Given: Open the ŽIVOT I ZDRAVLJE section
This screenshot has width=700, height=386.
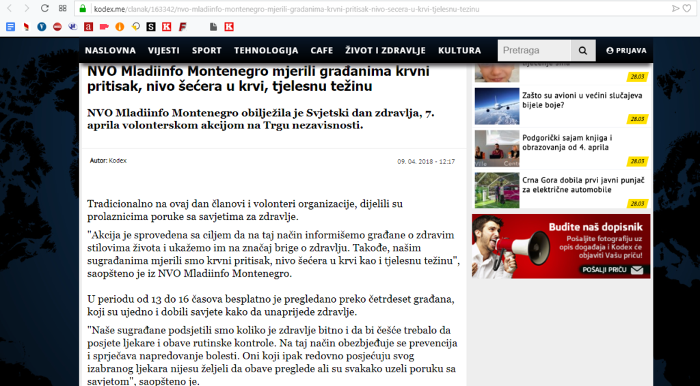Looking at the screenshot, I should pos(386,51).
